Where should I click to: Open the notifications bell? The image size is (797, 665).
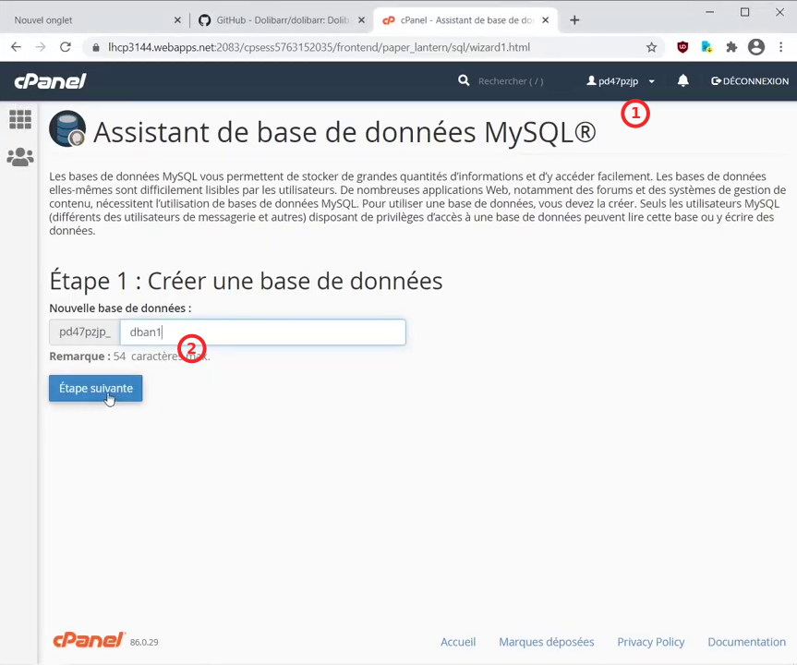[682, 81]
